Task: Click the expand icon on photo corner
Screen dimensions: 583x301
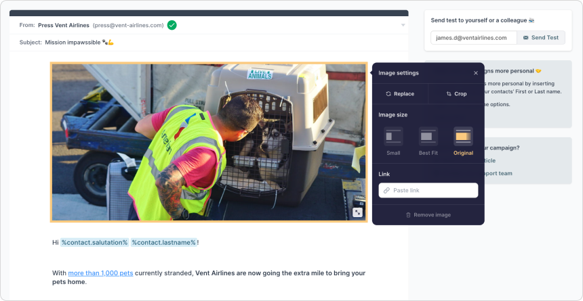Action: [357, 212]
